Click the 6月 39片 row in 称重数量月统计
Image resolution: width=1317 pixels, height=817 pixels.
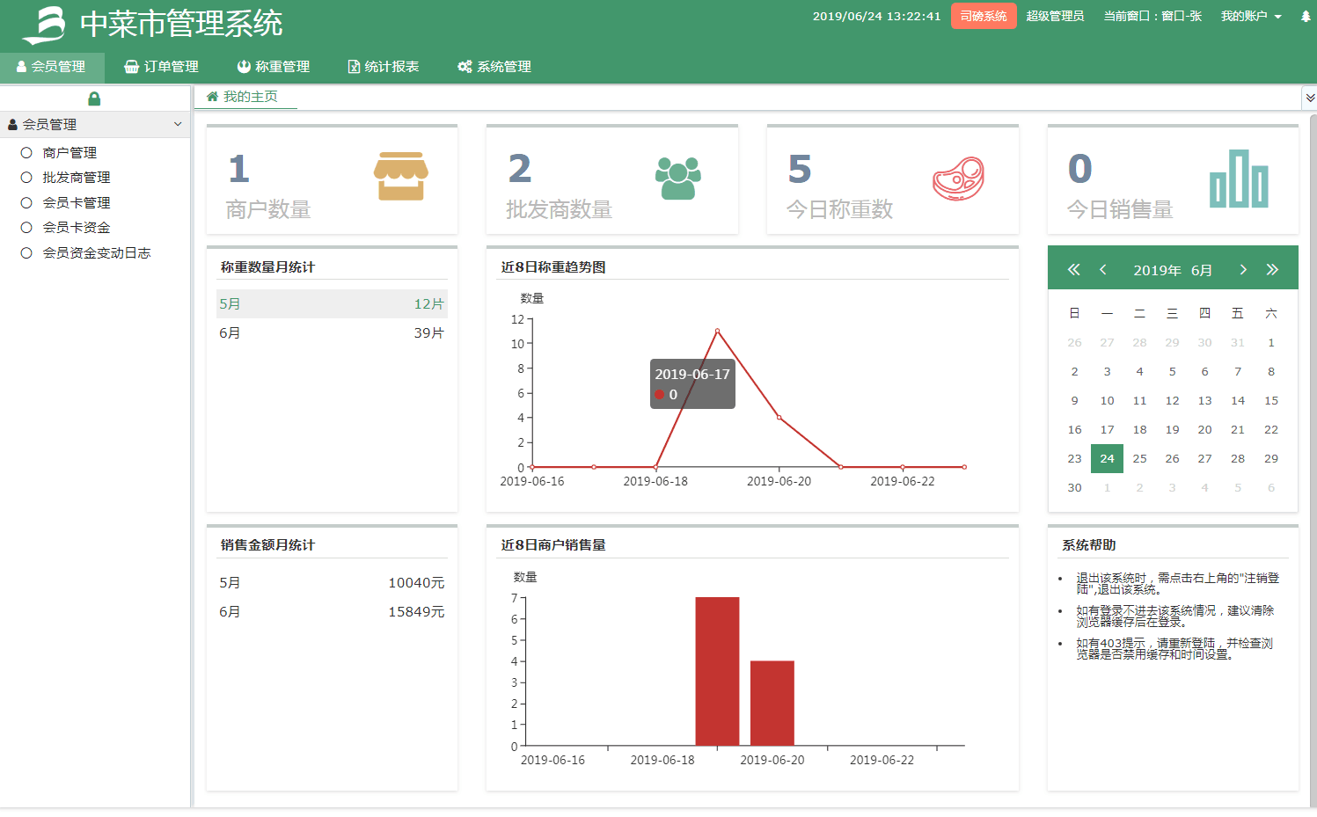pyautogui.click(x=332, y=333)
